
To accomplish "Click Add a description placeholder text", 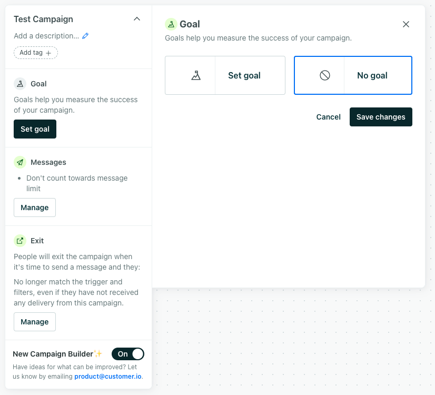I will pyautogui.click(x=46, y=36).
